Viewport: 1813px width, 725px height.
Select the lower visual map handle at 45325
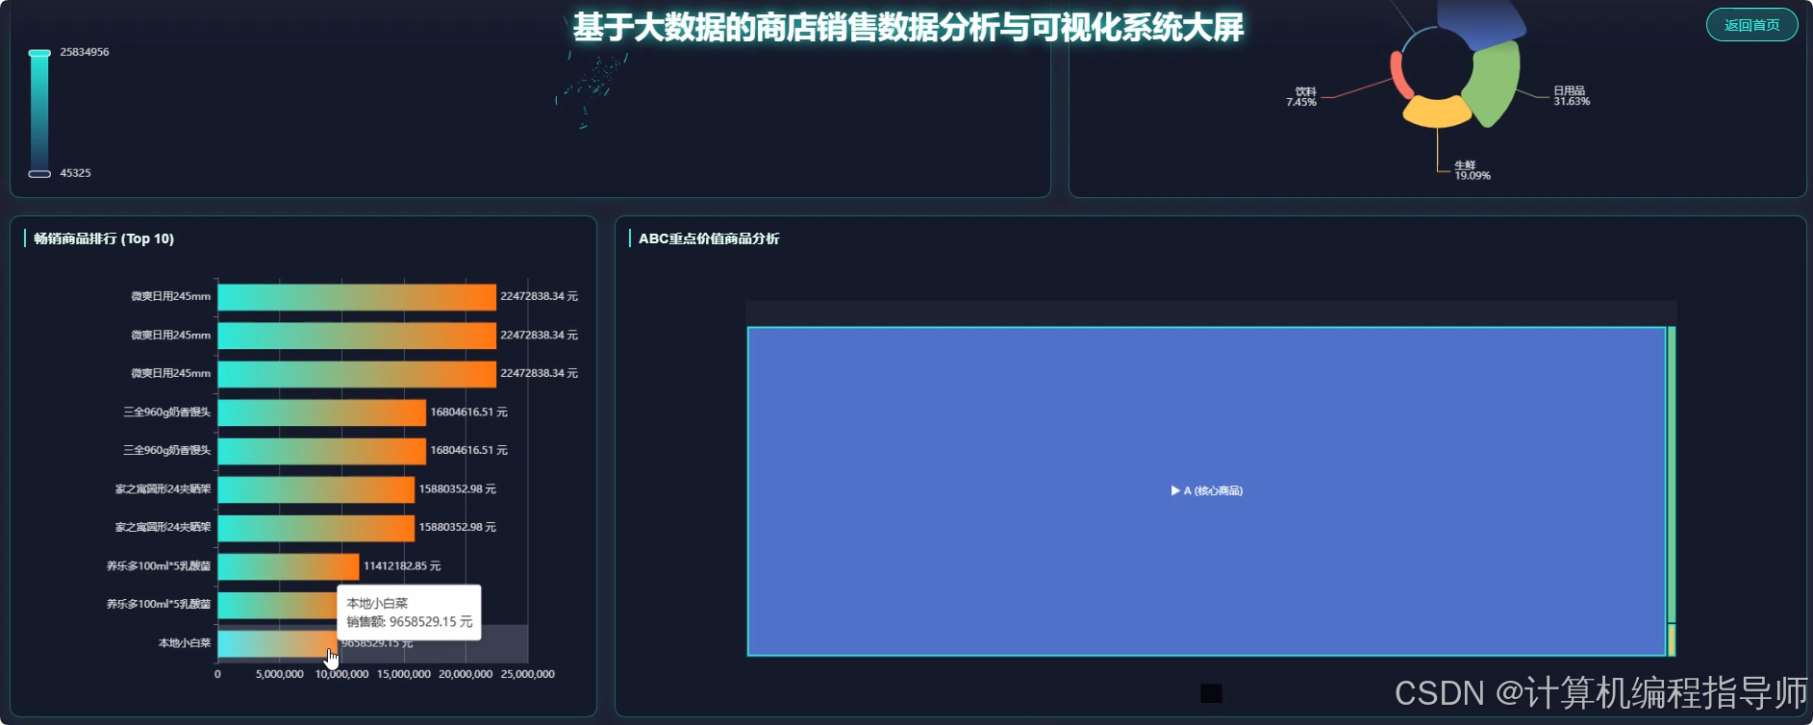(39, 174)
